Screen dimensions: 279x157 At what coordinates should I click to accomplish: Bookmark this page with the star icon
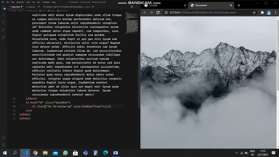[254, 13]
